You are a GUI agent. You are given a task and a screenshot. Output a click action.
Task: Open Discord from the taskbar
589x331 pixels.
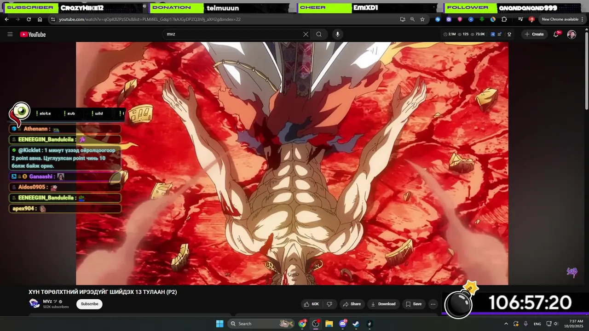(x=343, y=324)
